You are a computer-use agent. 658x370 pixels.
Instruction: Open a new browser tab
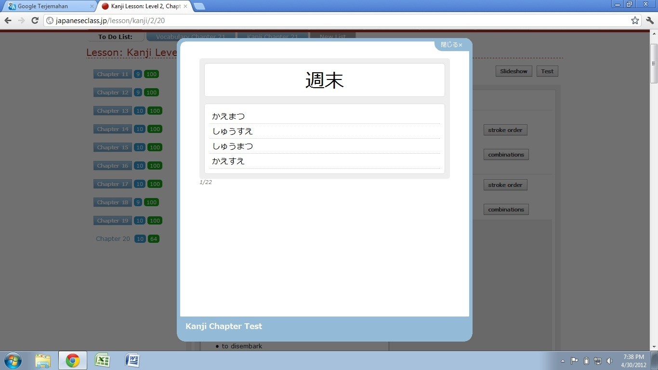[199, 6]
